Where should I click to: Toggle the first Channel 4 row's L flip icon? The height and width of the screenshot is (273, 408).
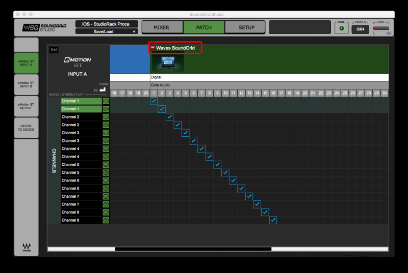[106, 149]
